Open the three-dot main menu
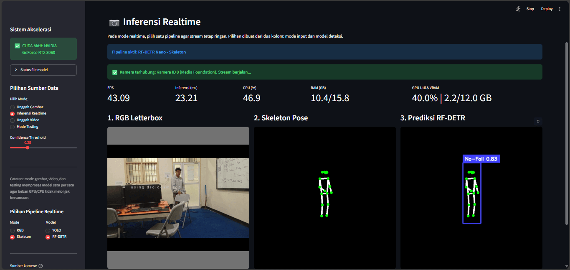This screenshot has width=570, height=270. pos(560,9)
